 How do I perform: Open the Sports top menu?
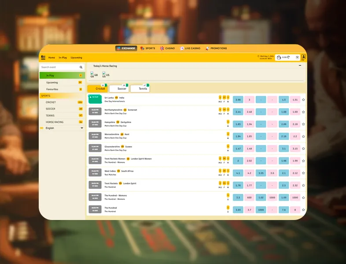pos(147,48)
